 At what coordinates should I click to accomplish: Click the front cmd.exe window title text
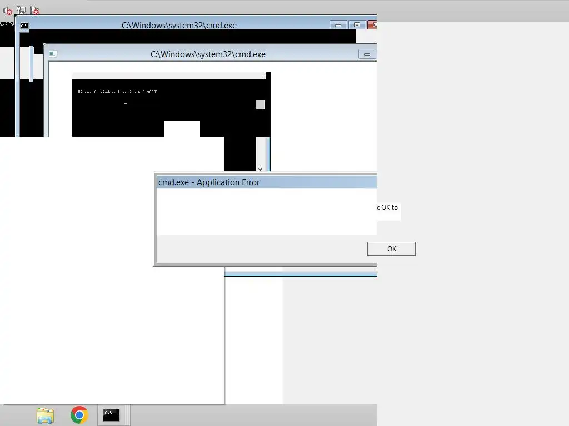(x=208, y=54)
